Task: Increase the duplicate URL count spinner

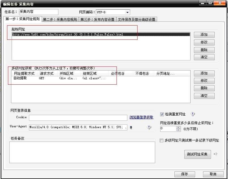Action: point(178,127)
